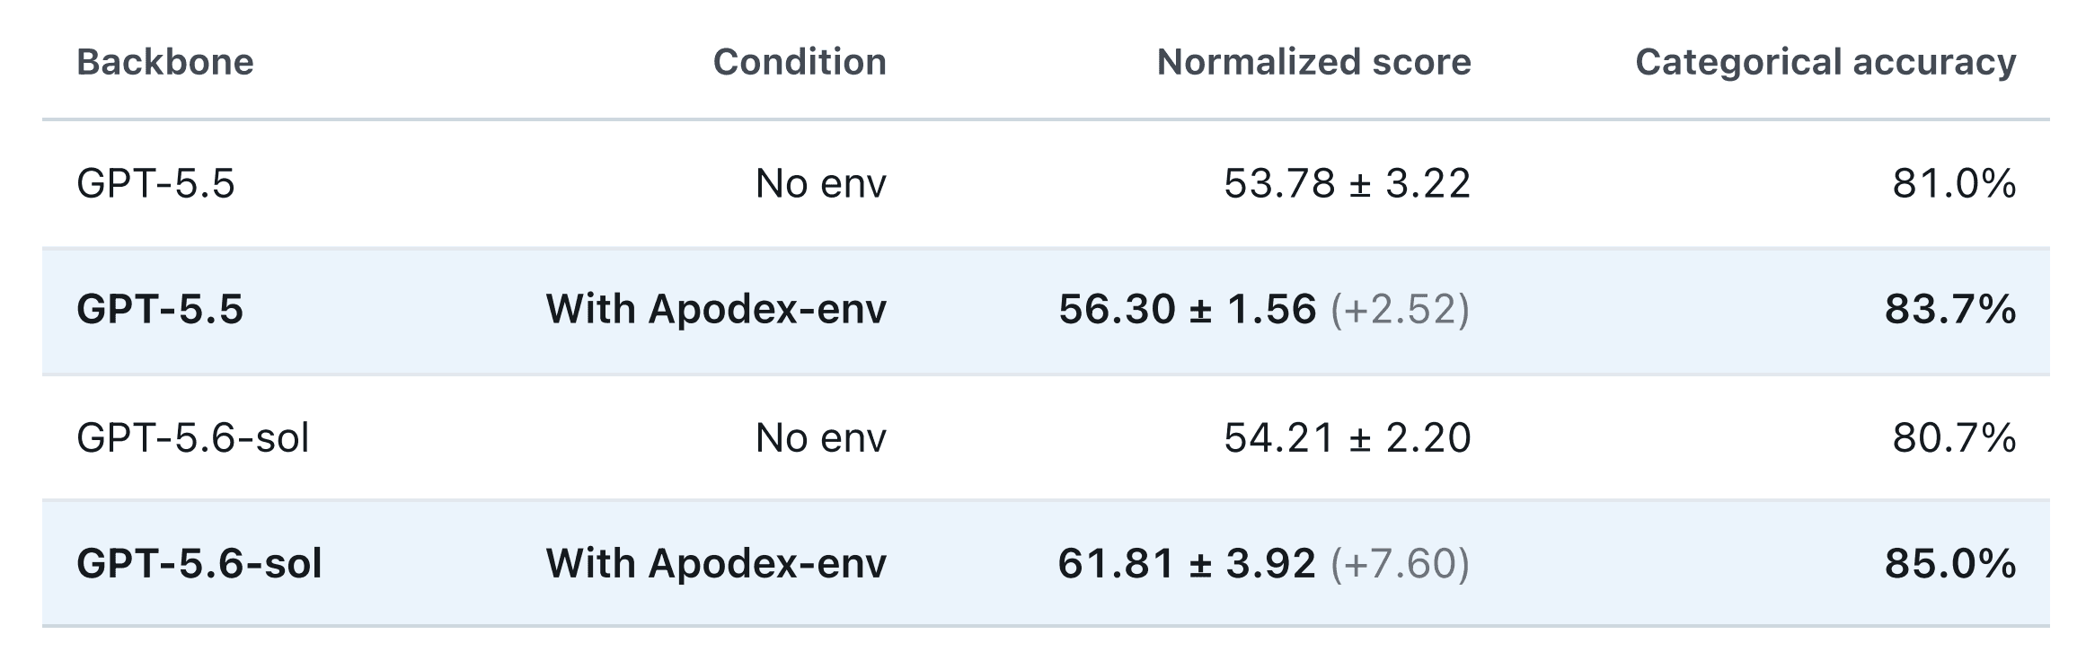This screenshot has height=661, width=2086.
Task: Click the Normalized score column header
Action: [x=1313, y=62]
